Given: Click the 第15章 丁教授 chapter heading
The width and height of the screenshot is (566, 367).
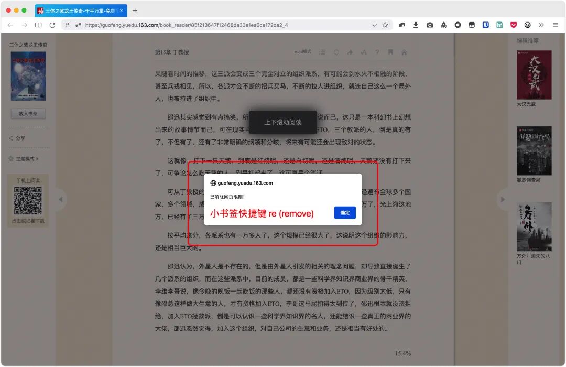Looking at the screenshot, I should [x=172, y=52].
